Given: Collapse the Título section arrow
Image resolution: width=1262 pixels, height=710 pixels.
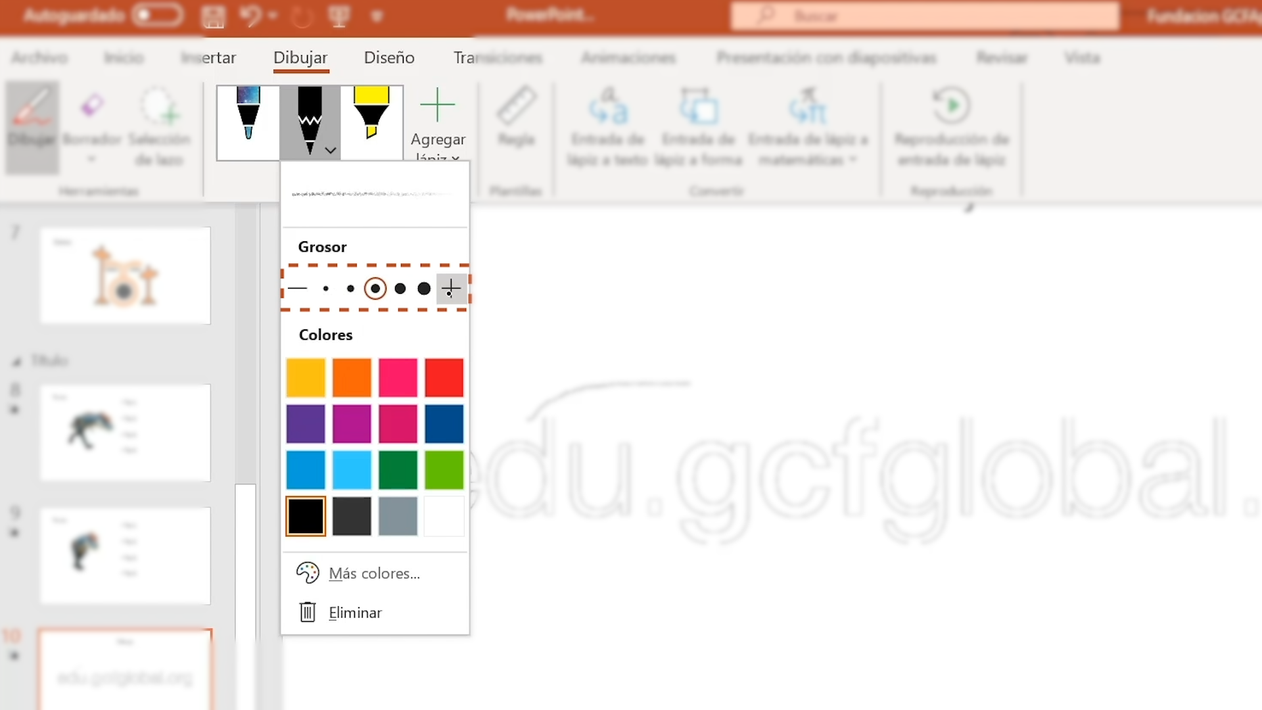Looking at the screenshot, I should (x=16, y=361).
